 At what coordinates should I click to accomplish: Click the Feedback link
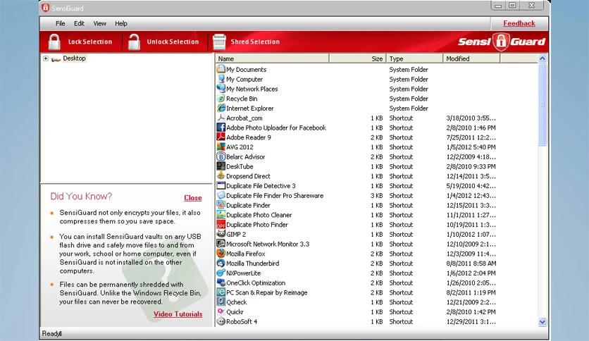[519, 23]
